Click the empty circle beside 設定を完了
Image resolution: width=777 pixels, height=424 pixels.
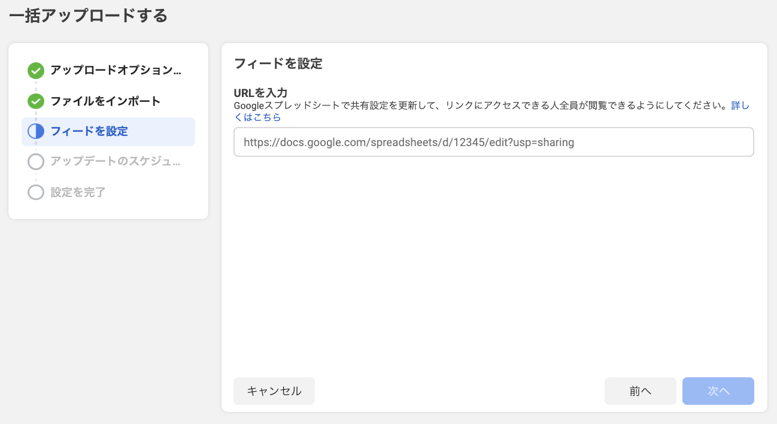(36, 192)
